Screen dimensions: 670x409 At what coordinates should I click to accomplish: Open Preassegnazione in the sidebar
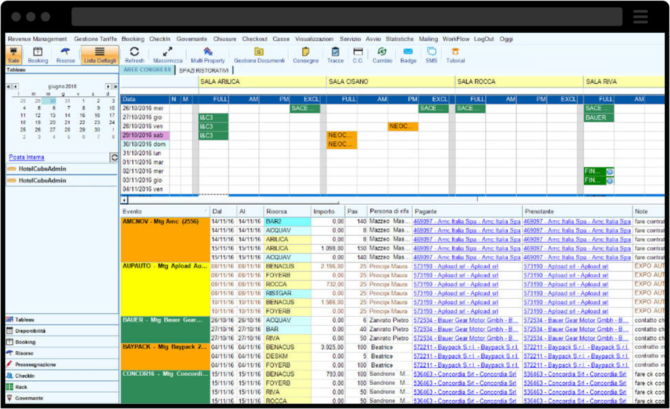coord(62,365)
